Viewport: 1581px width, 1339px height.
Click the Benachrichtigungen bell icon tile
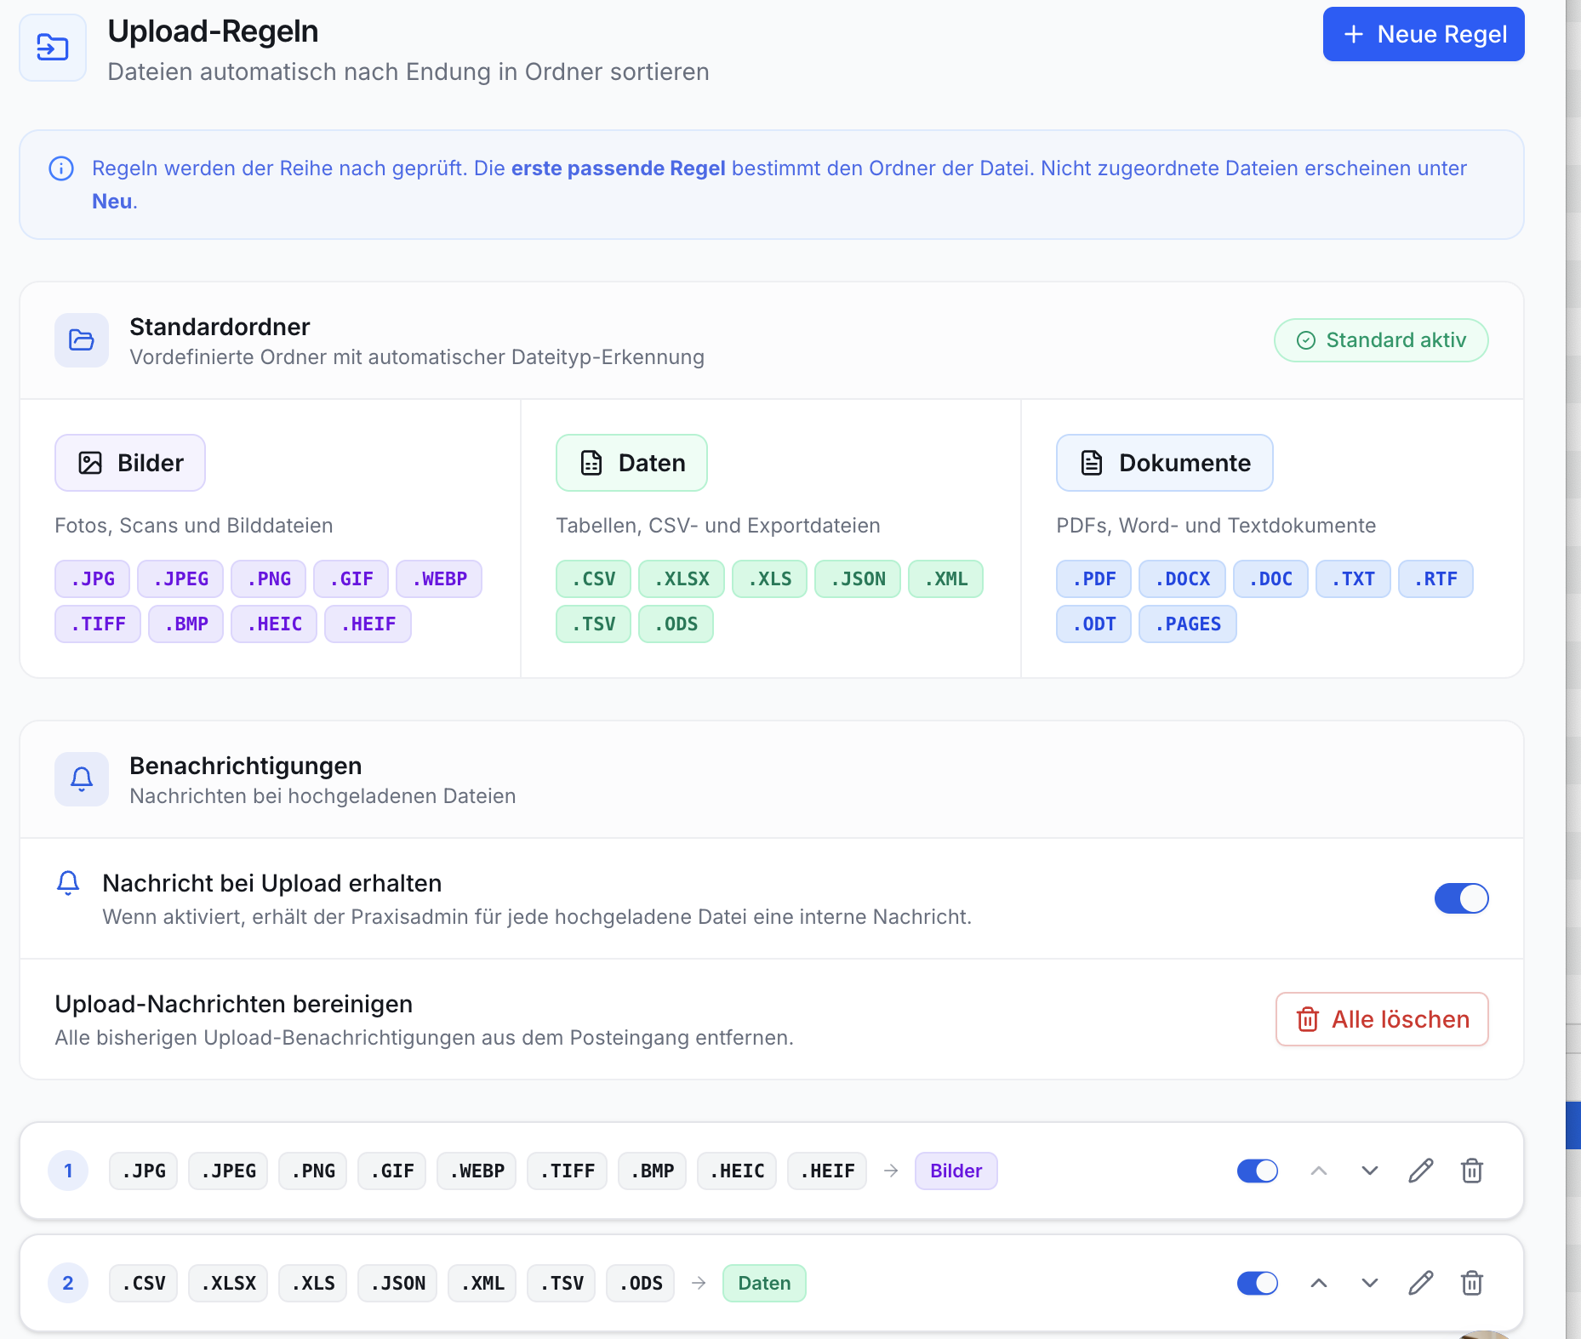(82, 779)
